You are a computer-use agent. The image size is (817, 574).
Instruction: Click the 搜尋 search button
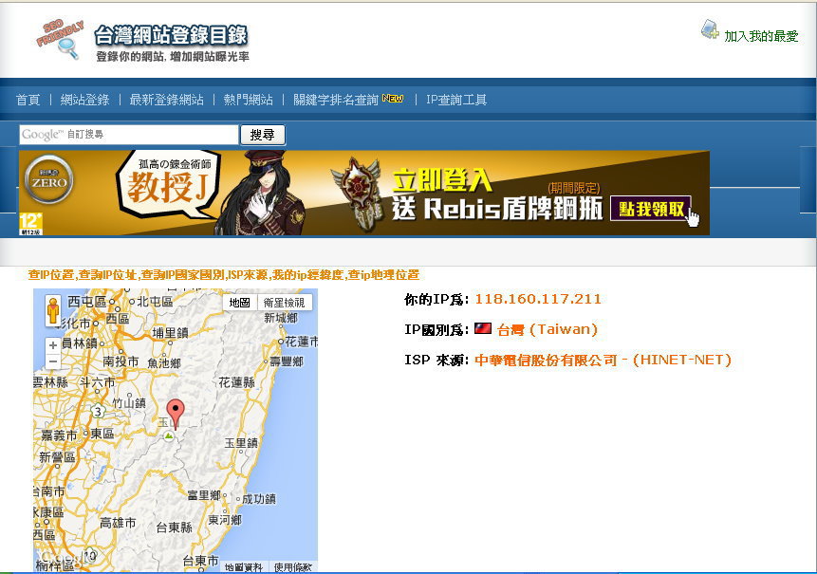(263, 135)
